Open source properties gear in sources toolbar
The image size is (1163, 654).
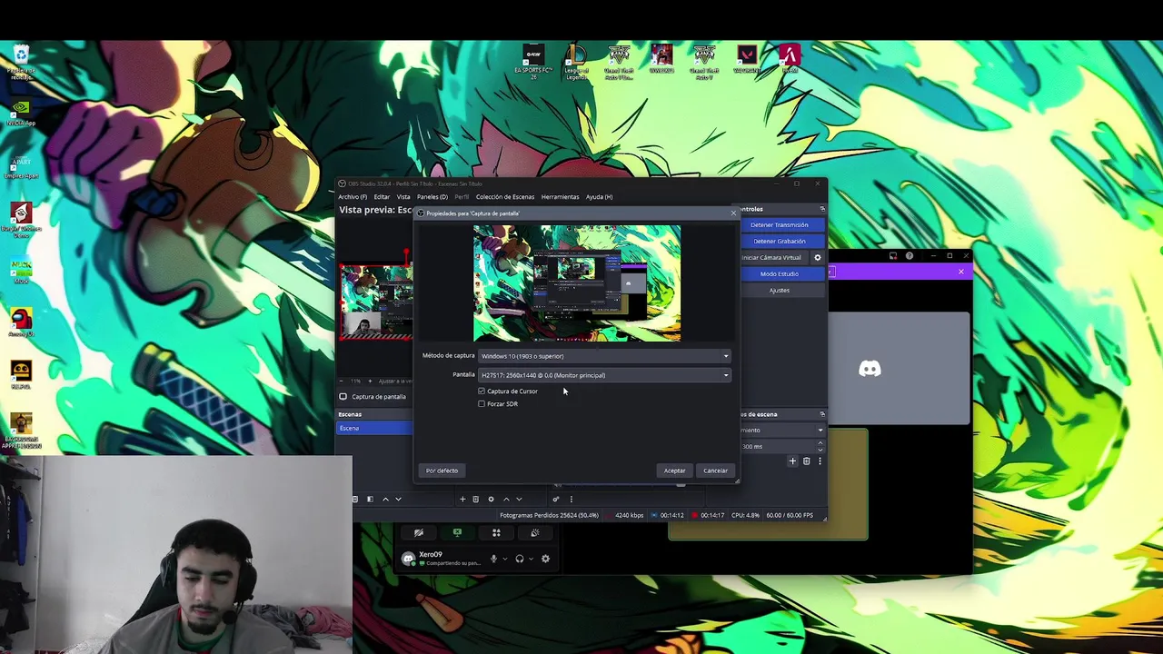(x=491, y=499)
